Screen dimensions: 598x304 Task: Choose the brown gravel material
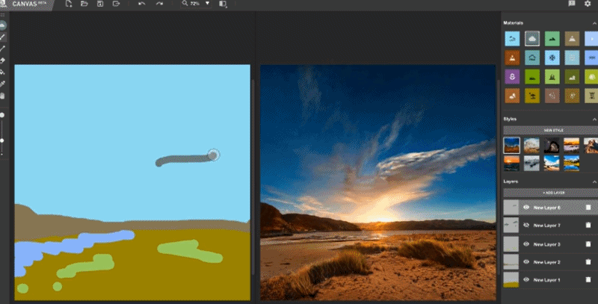pos(552,96)
